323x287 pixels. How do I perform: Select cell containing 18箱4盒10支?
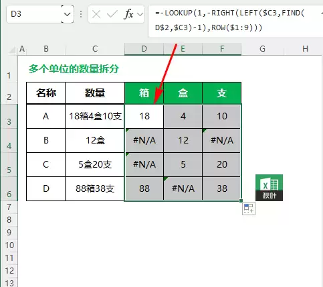click(x=95, y=116)
